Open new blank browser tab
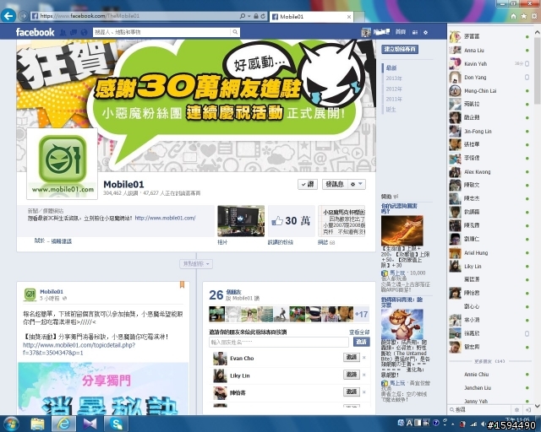This screenshot has width=541, height=432. (x=359, y=17)
